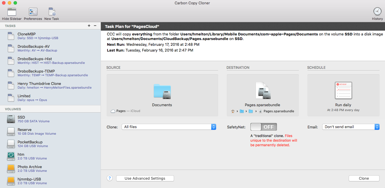Click the Reserve disk image volume icon
The width and height of the screenshot is (385, 188).
click(x=11, y=132)
